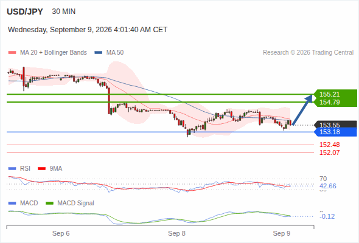Click the MA 50 blue legend swatch
The width and height of the screenshot is (359, 243).
coord(99,53)
